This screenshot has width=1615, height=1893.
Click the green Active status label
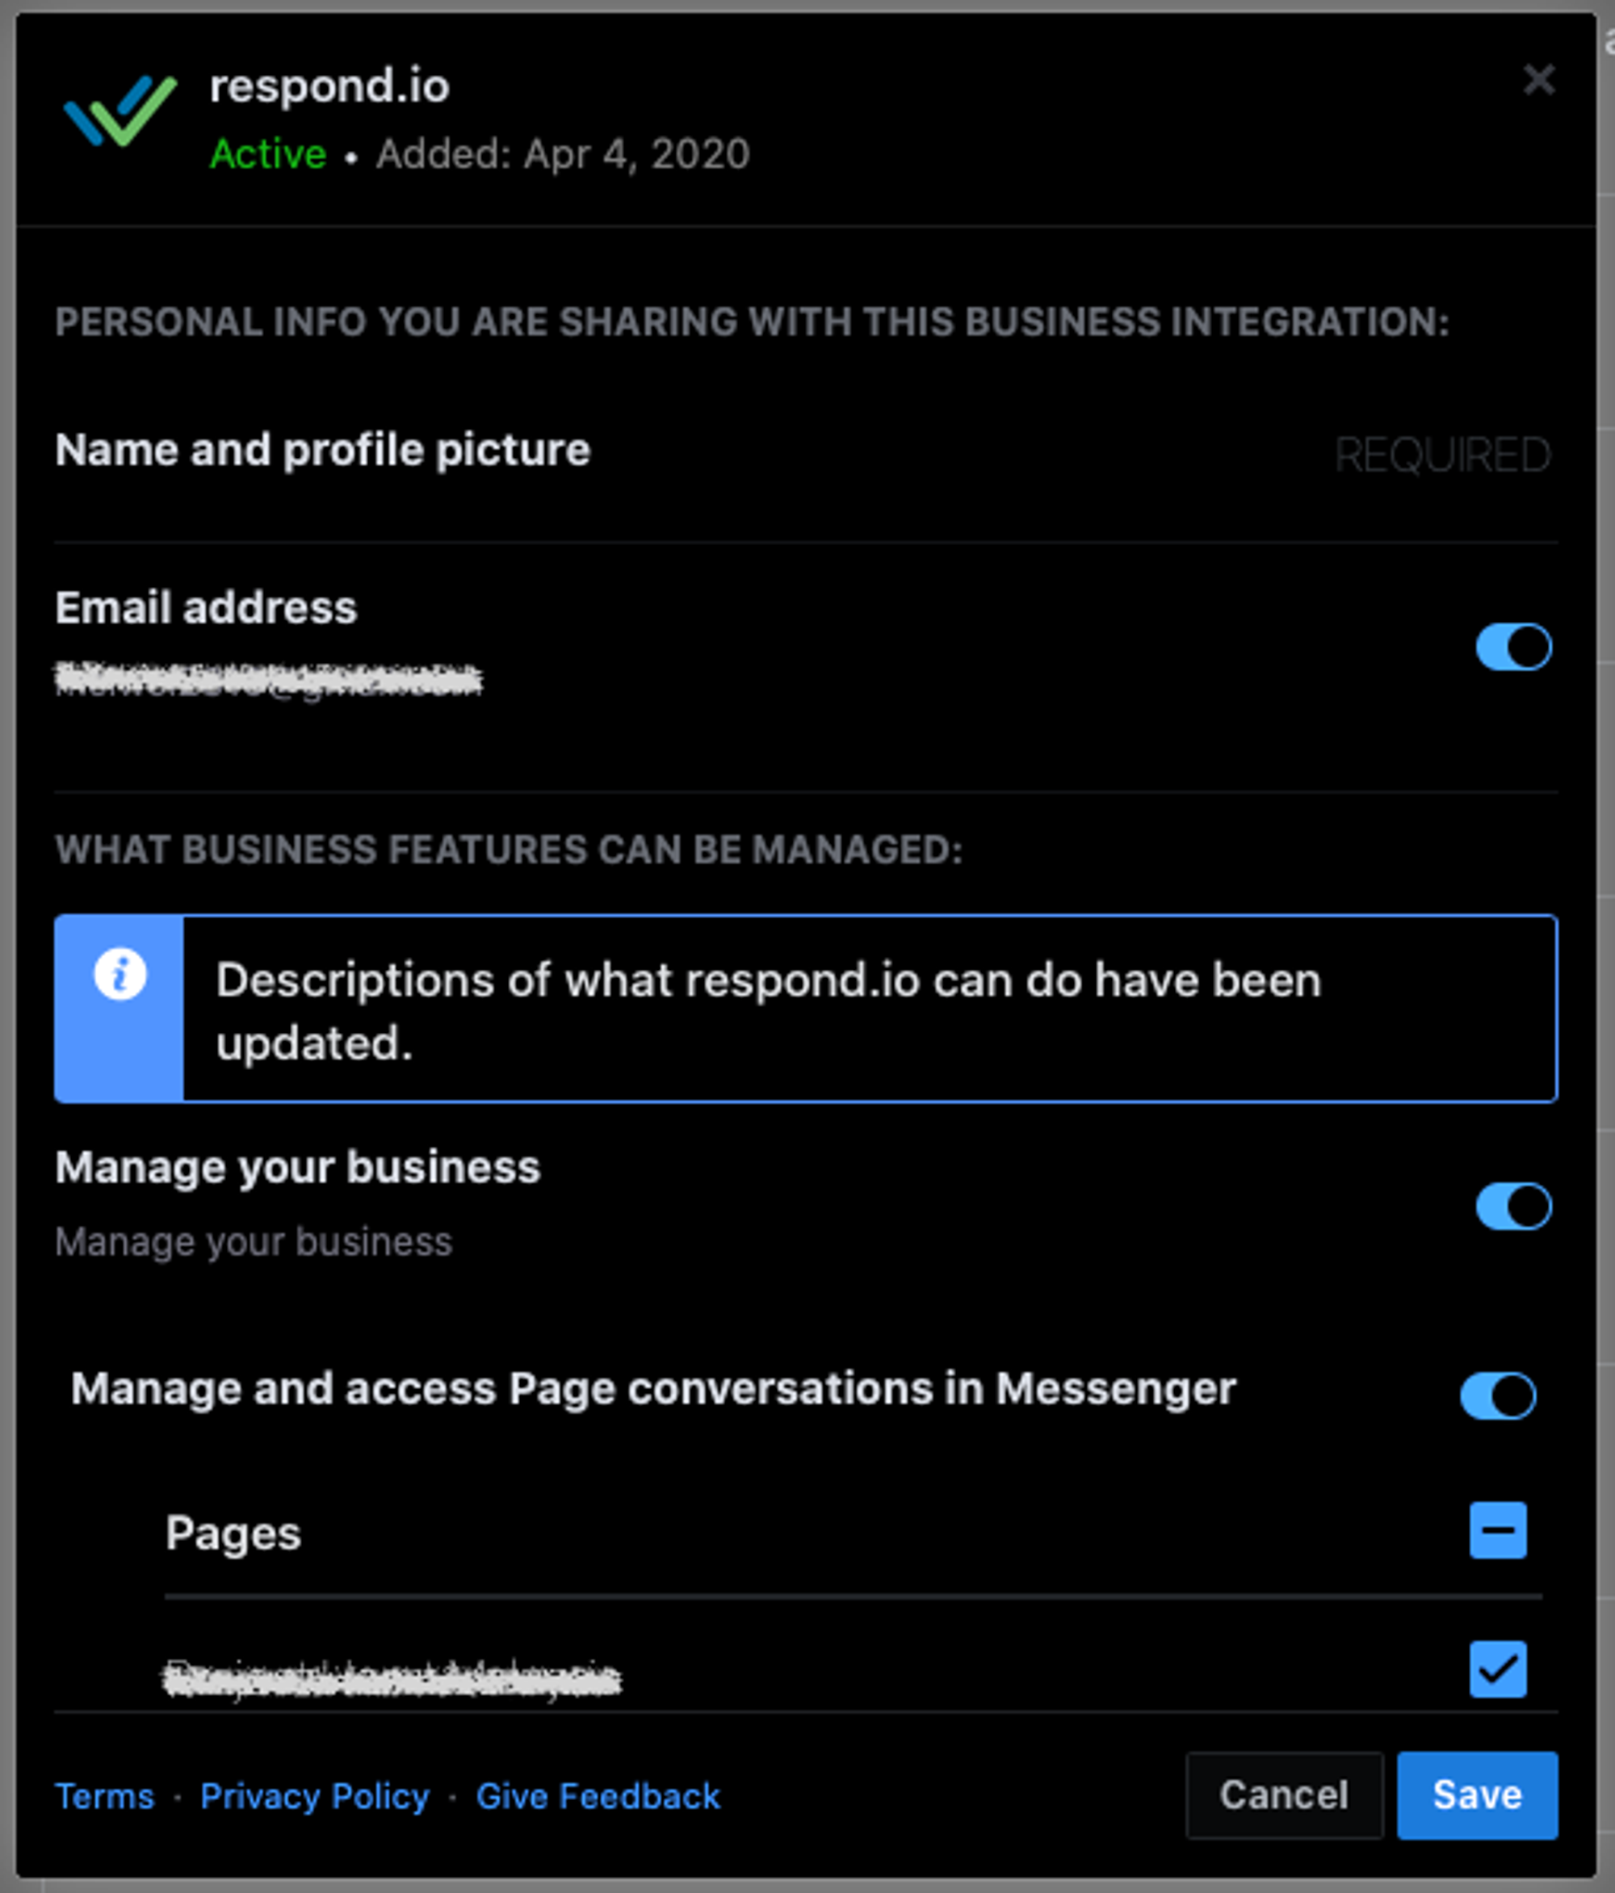point(267,153)
